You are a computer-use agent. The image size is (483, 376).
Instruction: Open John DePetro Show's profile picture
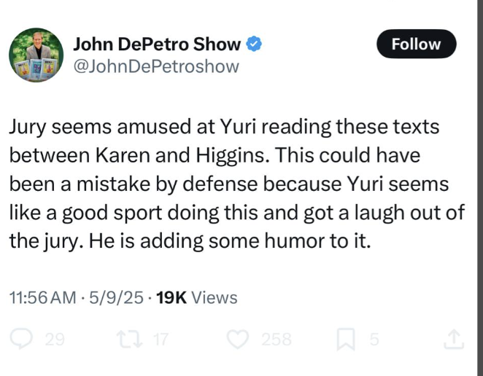(x=36, y=55)
